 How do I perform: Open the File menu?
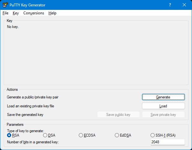coord(5,13)
